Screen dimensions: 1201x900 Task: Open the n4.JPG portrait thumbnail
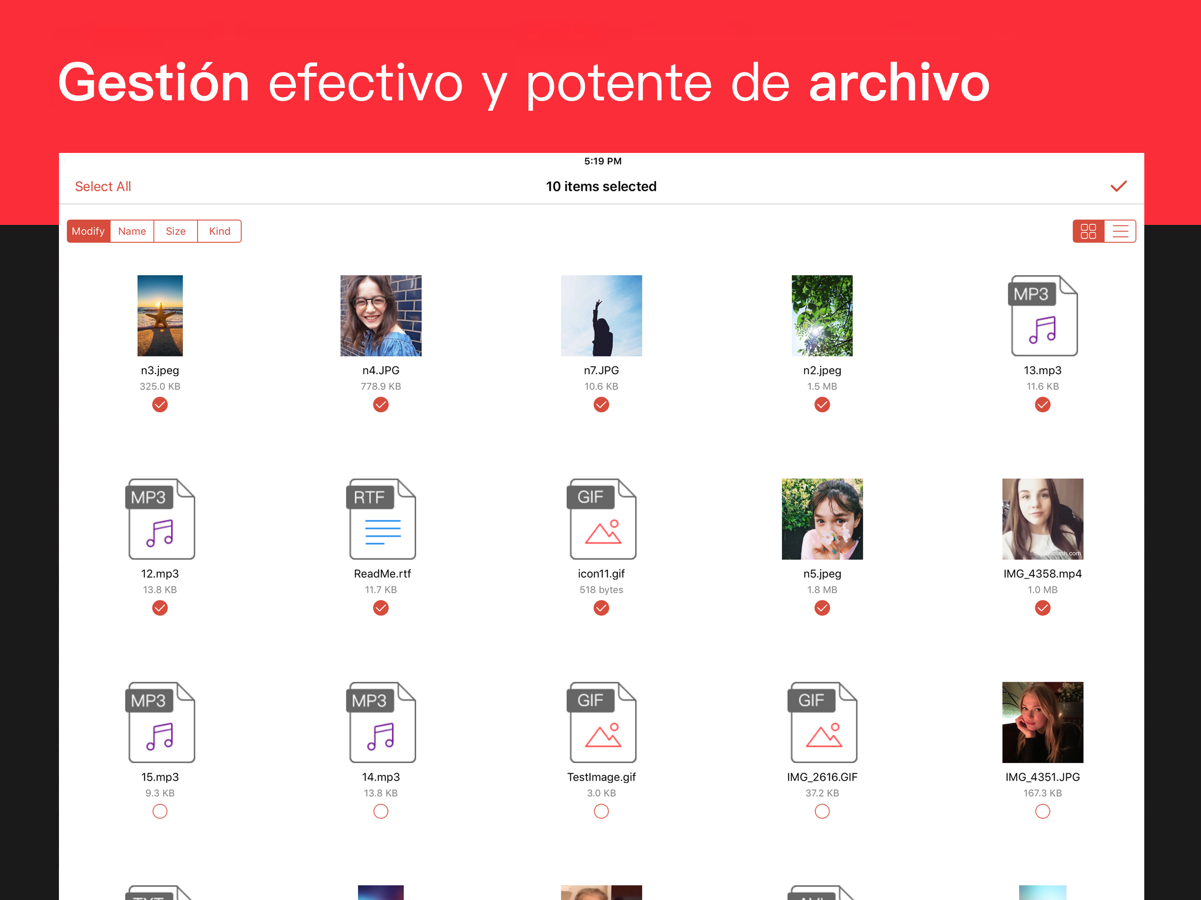pyautogui.click(x=381, y=316)
